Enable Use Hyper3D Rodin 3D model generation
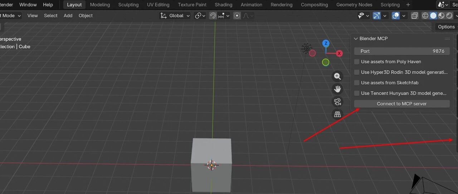 tap(357, 72)
